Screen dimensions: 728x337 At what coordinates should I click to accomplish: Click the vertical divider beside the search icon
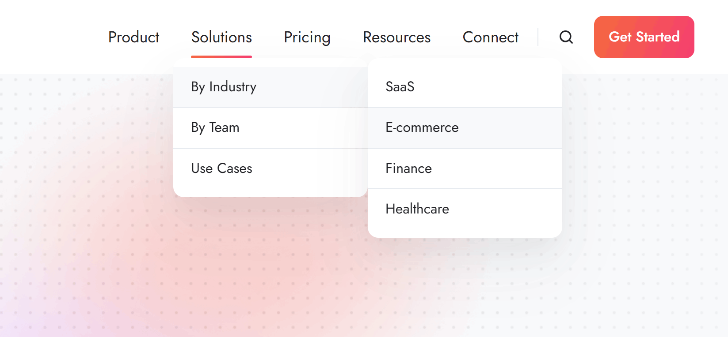pos(538,37)
